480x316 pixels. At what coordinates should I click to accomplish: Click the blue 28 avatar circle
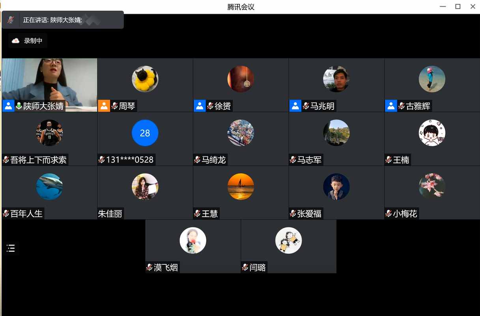(145, 133)
